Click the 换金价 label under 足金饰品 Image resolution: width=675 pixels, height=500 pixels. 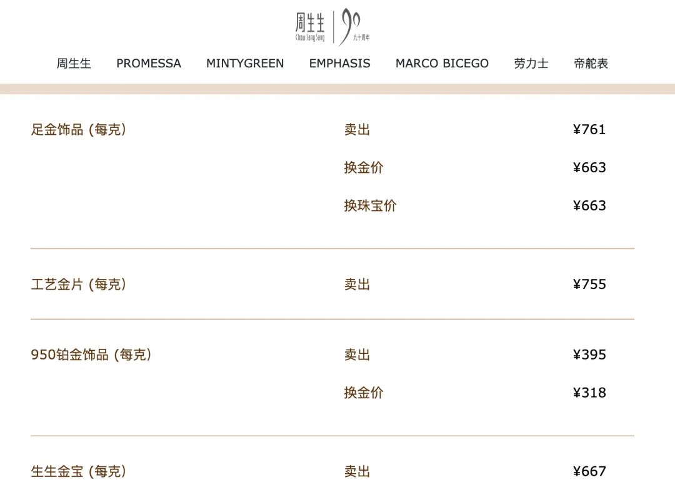coord(363,167)
